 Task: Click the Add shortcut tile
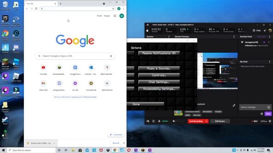(x=107, y=85)
